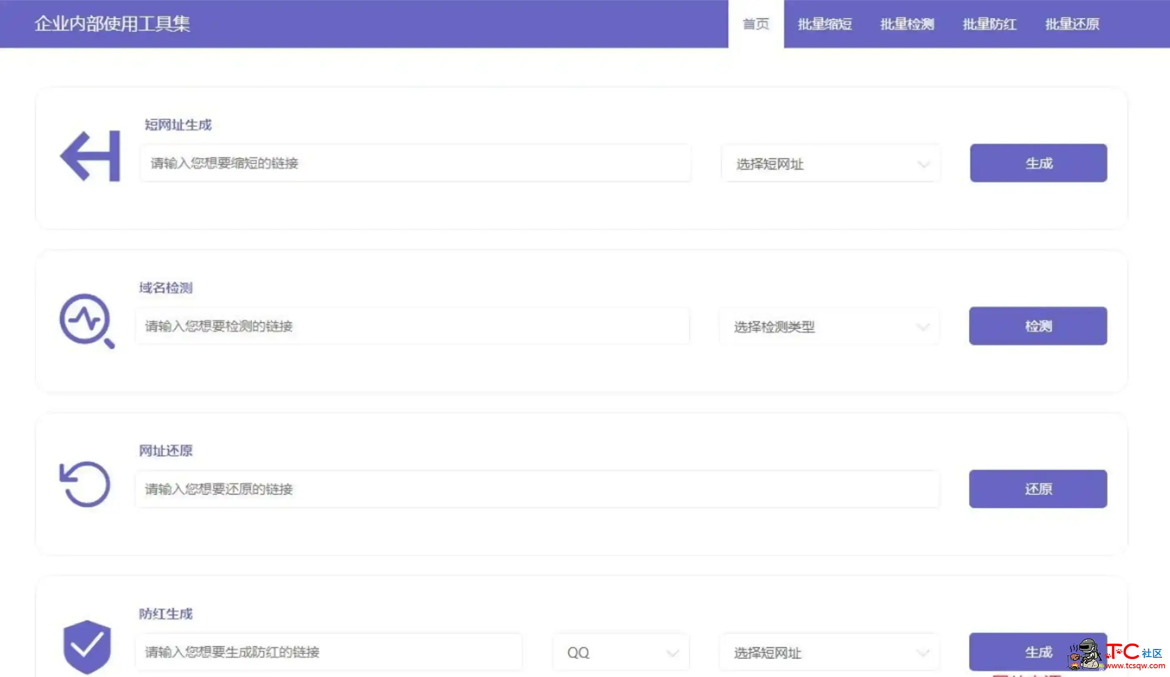Open the 选择短网址 dropdown in 防红生成
1170x677 pixels.
(x=829, y=652)
